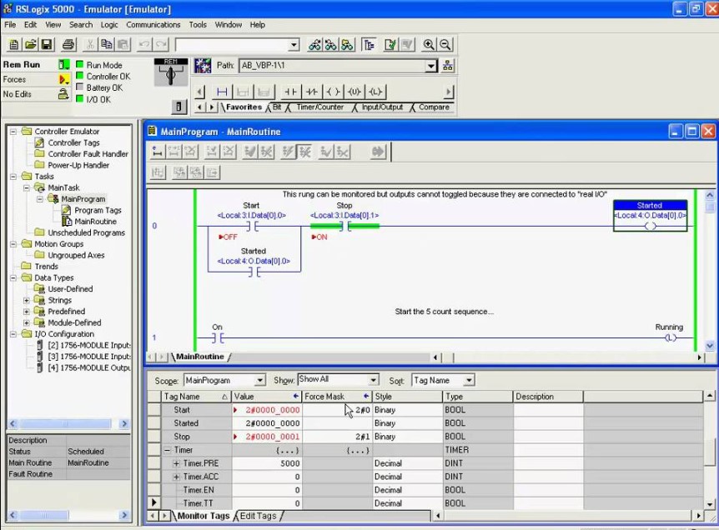Insert new rung icon in instruction toolbar
Image resolution: width=719 pixels, height=530 pixels.
[222, 92]
